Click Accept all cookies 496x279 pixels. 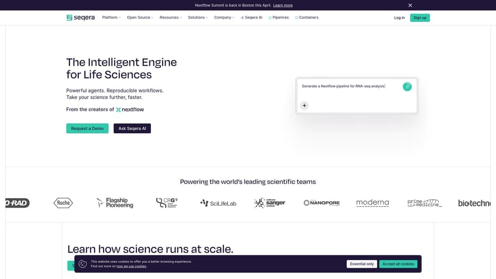click(x=398, y=264)
